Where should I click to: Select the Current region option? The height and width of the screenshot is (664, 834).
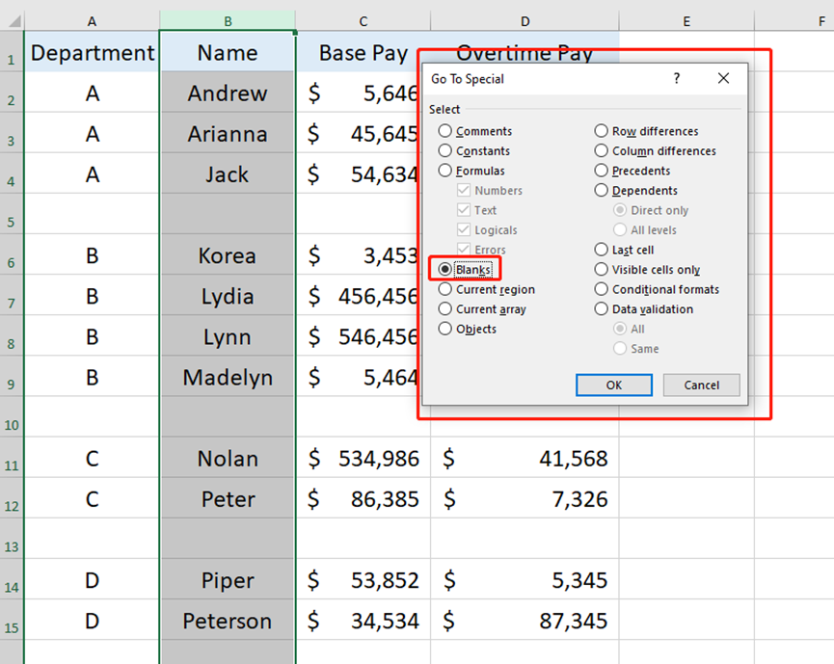click(x=445, y=289)
